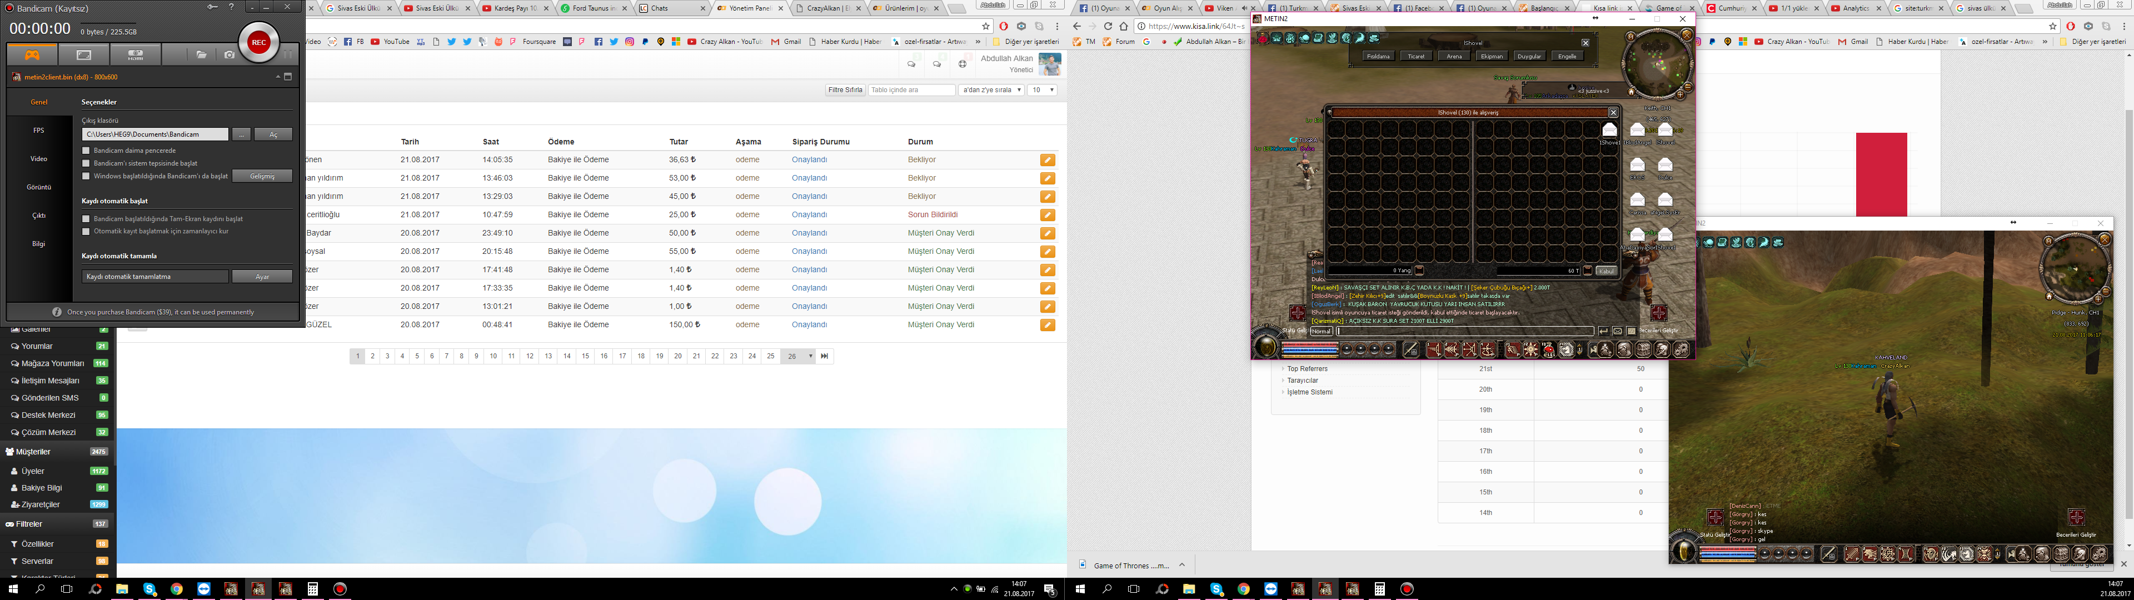Open Bandicam help question mark
Screen dimensions: 2134x600
231,7
